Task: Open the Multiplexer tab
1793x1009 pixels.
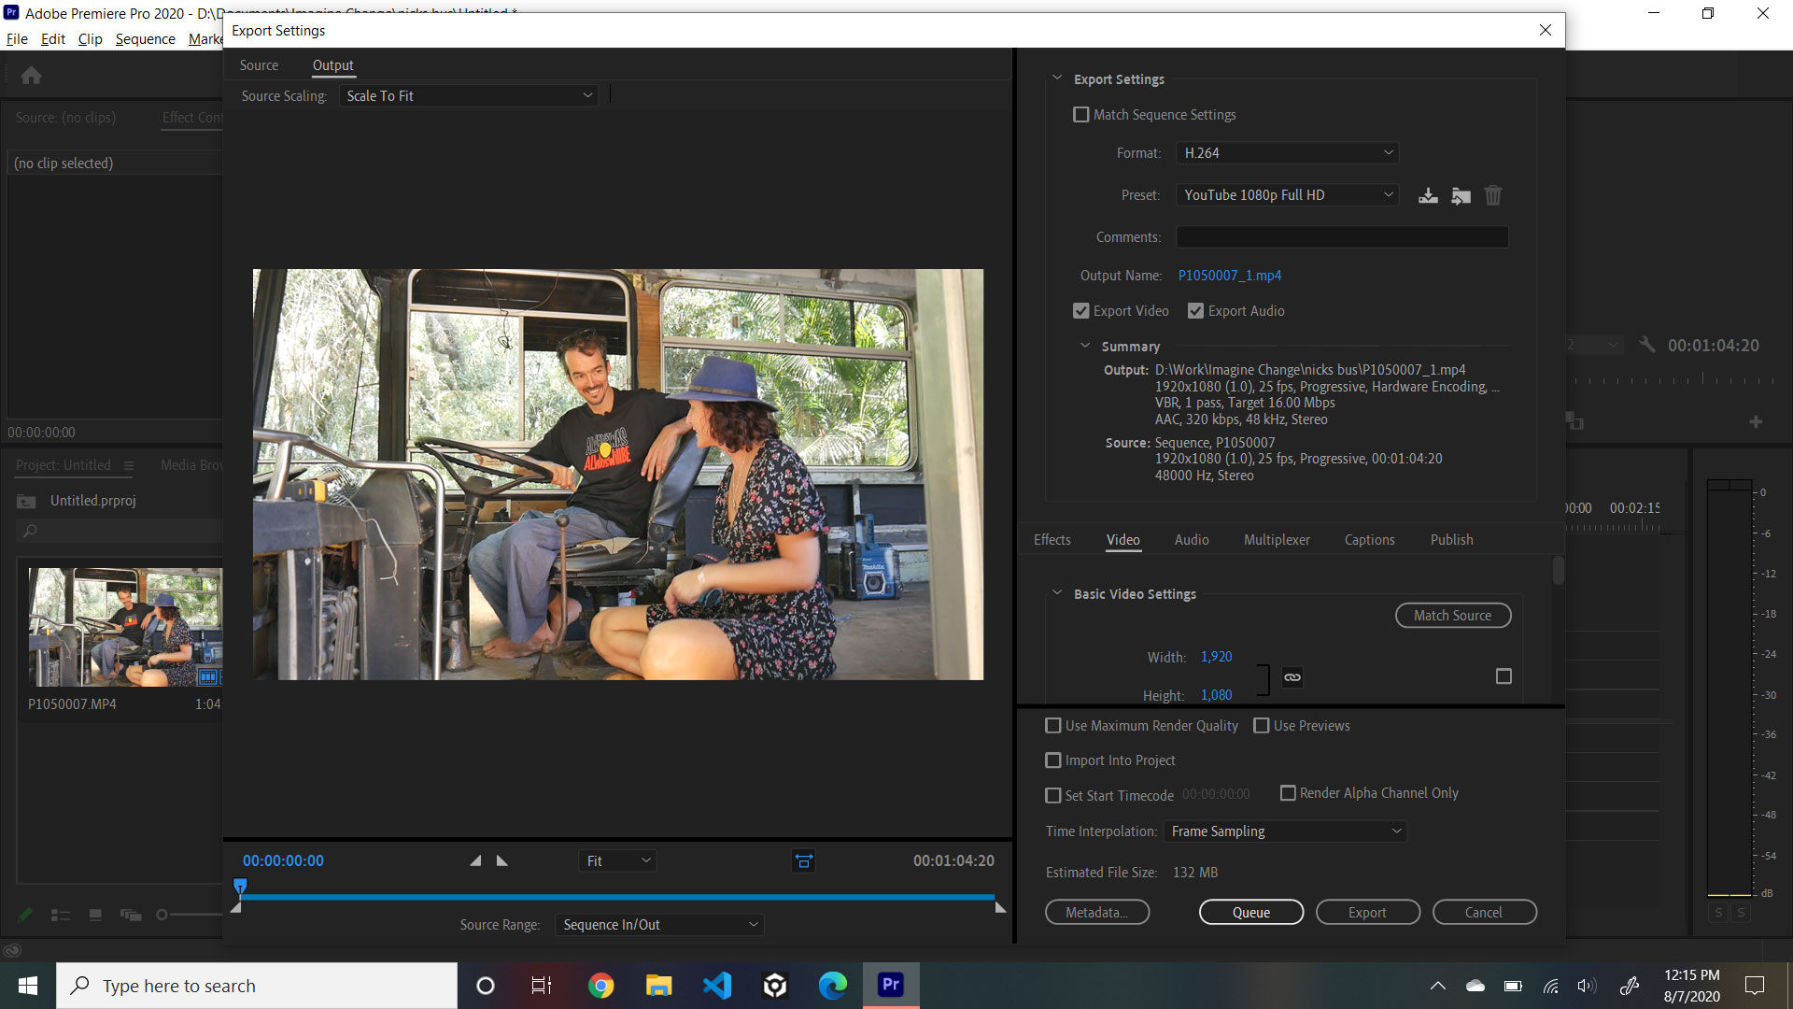Action: point(1277,539)
